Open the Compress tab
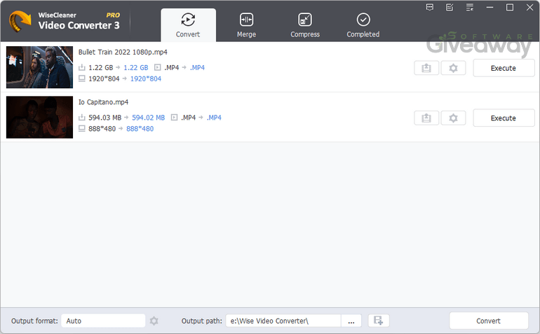The image size is (540, 334). [305, 25]
